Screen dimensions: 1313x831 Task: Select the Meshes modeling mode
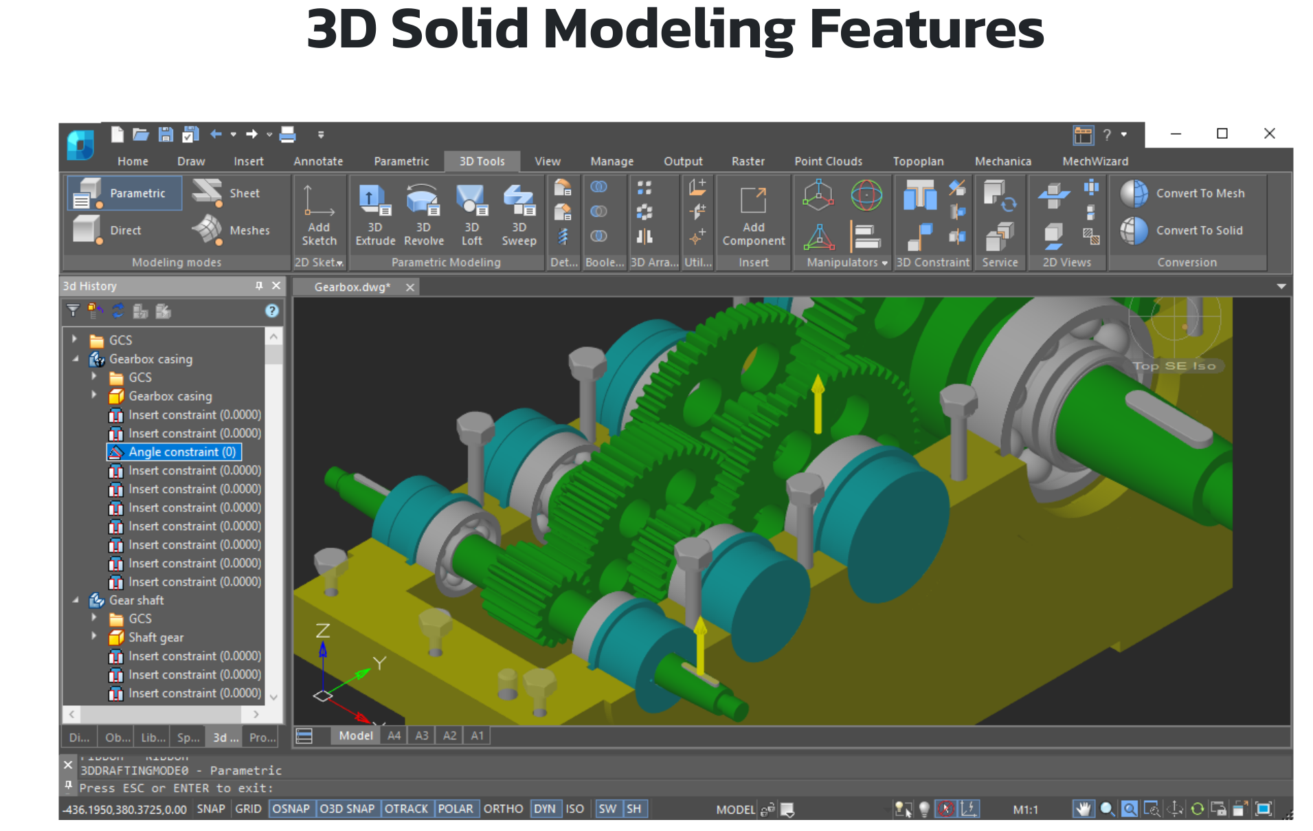pyautogui.click(x=231, y=230)
